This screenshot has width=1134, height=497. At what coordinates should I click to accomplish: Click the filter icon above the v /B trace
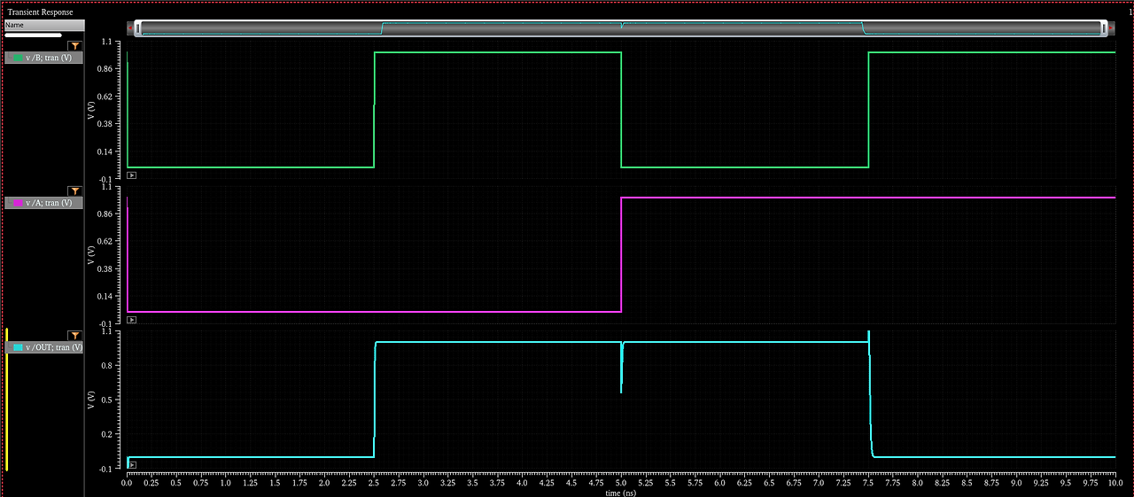75,45
